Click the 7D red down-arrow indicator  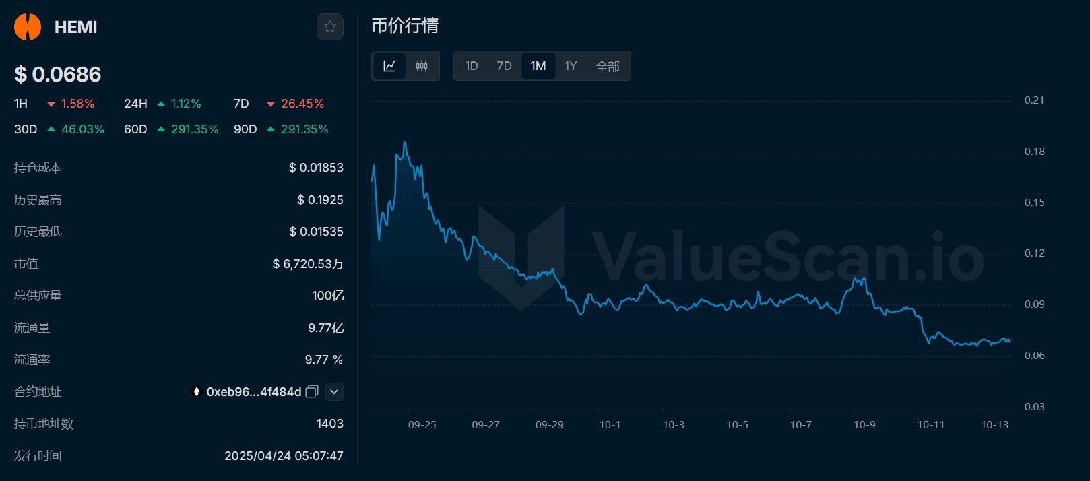[x=271, y=104]
